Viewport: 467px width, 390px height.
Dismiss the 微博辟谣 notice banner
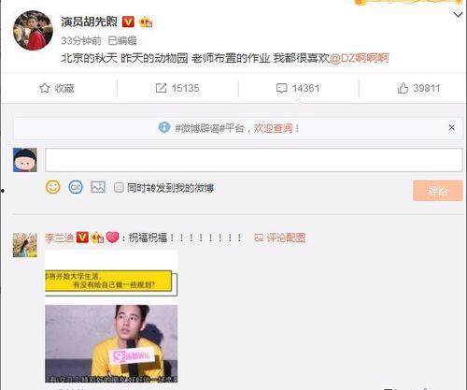point(452,127)
